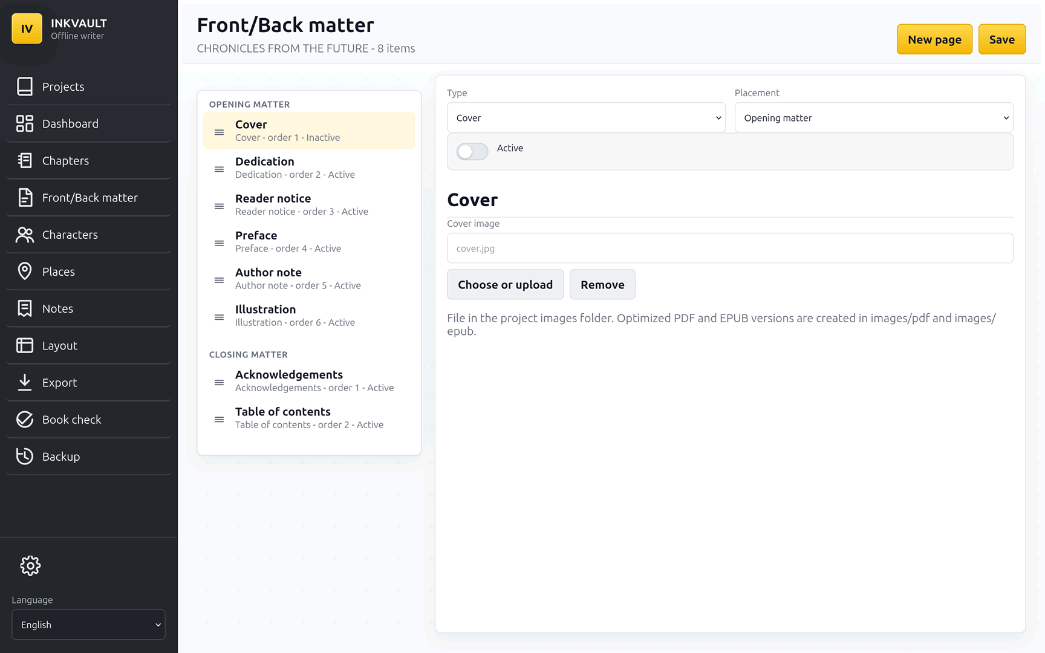Click the Places map pin icon

pyautogui.click(x=25, y=271)
